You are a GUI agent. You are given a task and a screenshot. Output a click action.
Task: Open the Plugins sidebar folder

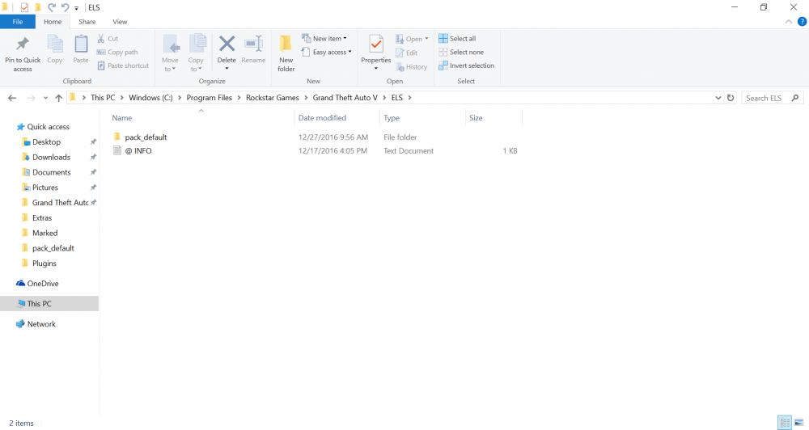pyautogui.click(x=44, y=263)
